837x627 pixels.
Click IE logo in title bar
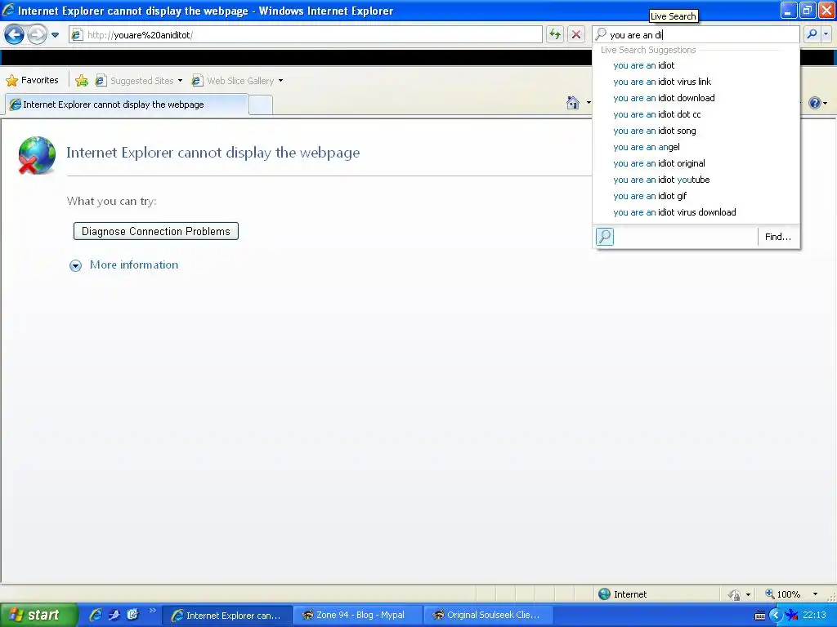(8, 10)
